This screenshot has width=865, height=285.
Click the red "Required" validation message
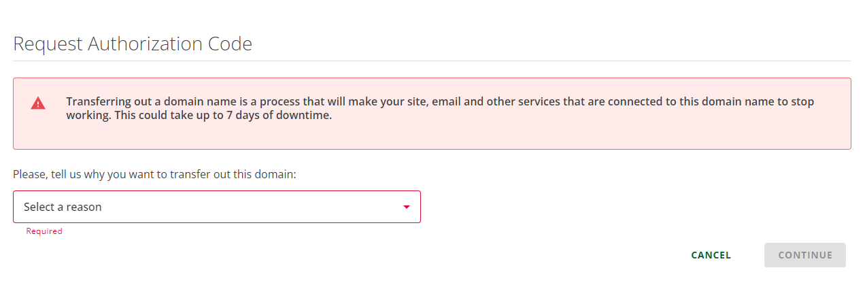tap(44, 231)
